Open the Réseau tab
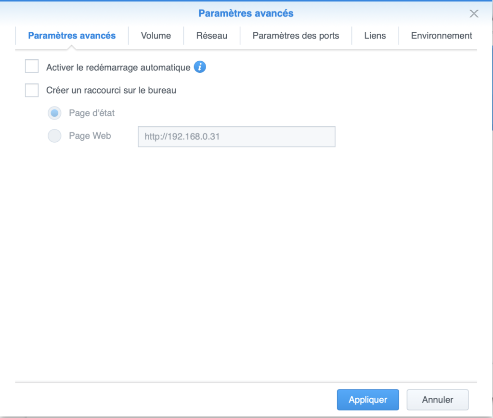This screenshot has height=418, width=493. pyautogui.click(x=212, y=36)
